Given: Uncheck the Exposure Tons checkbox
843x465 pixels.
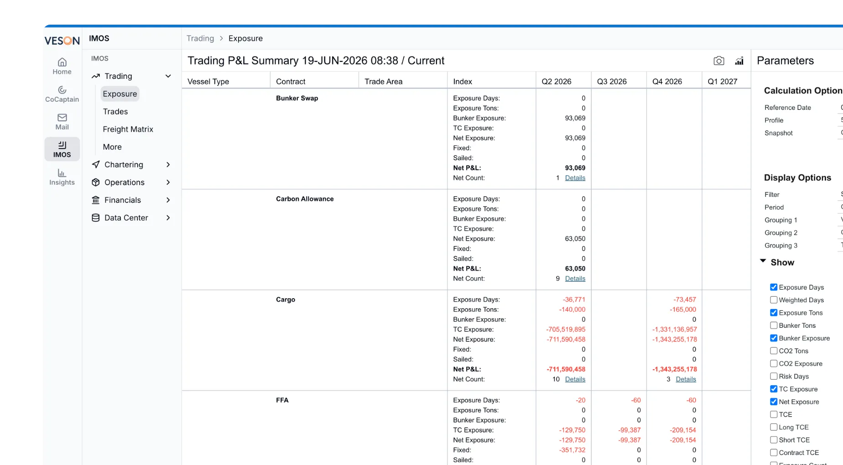Looking at the screenshot, I should 774,313.
